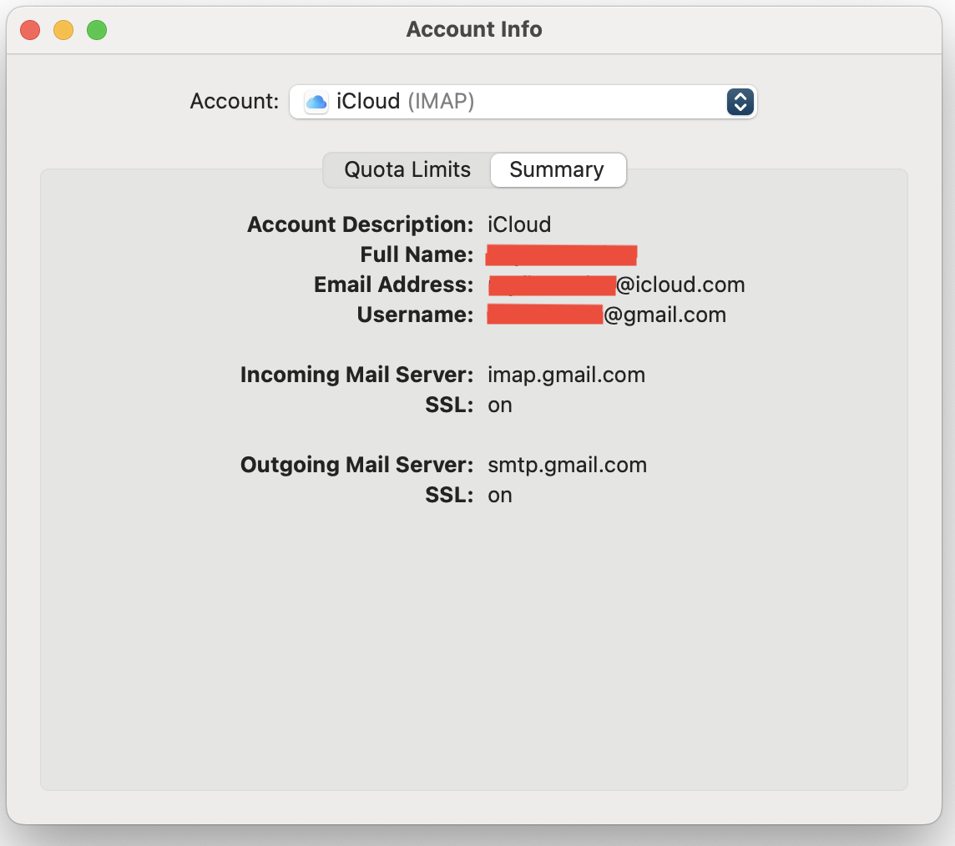Image resolution: width=955 pixels, height=846 pixels.
Task: Minimize the window with the yellow button
Action: (x=63, y=30)
